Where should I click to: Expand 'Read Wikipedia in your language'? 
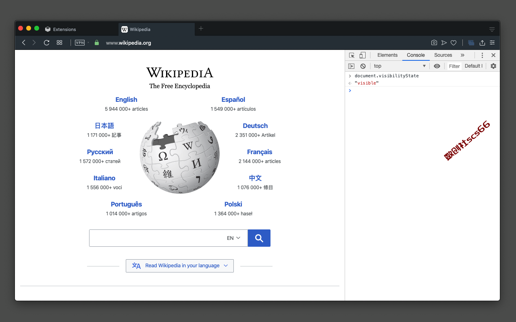tap(180, 266)
